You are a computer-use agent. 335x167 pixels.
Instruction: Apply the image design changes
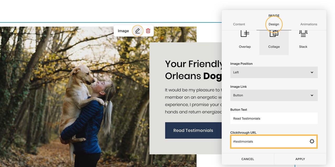300,159
